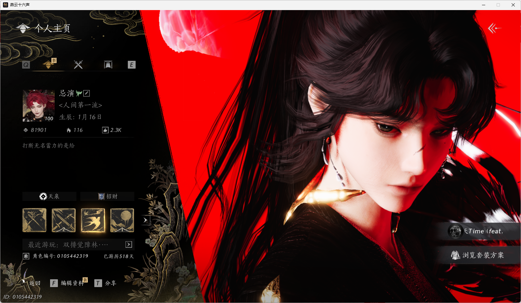Viewport: 521px width, 303px height.
Task: Click the birthday text 生辰: 1月16日
Action: (x=80, y=117)
